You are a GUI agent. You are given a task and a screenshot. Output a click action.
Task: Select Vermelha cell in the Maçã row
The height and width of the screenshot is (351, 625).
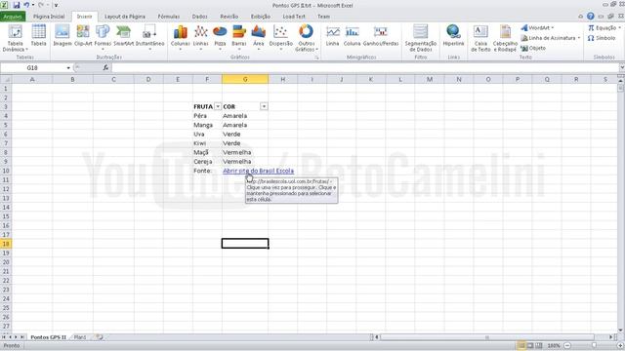pyautogui.click(x=245, y=152)
